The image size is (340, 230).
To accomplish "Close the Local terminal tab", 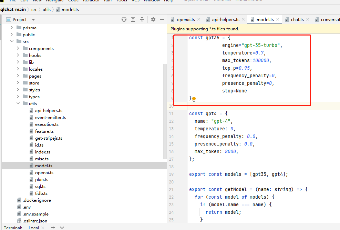I will pos(43,228).
